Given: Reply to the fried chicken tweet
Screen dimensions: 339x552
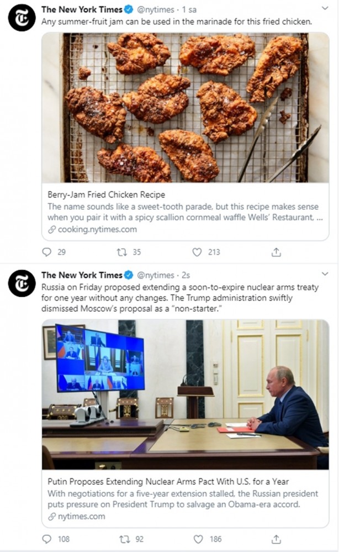Looking at the screenshot, I should [47, 252].
